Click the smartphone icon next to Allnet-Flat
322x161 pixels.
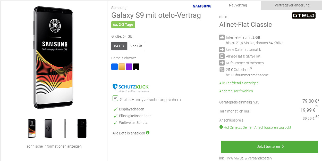click(x=222, y=56)
